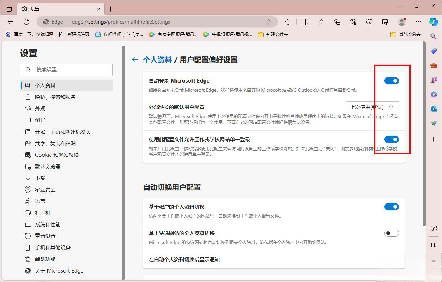Open the Shopping tag sidebar icon
442x282 pixels.
[434, 51]
